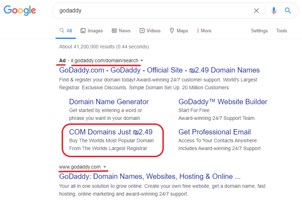
Task: Expand the More menu
Action: tap(204, 31)
